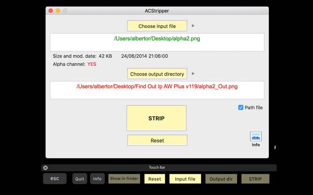
Task: Close the ACStripper window with red button
Action: [x=51, y=11]
